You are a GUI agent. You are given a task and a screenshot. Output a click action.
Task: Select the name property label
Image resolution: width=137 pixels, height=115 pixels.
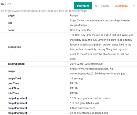pos(11,30)
